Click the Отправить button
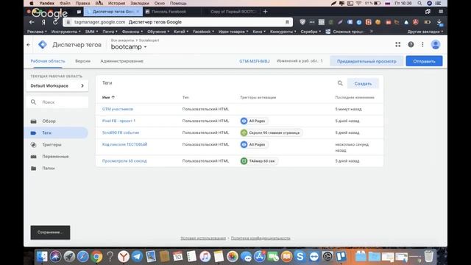This screenshot has width=471, height=265. point(424,61)
